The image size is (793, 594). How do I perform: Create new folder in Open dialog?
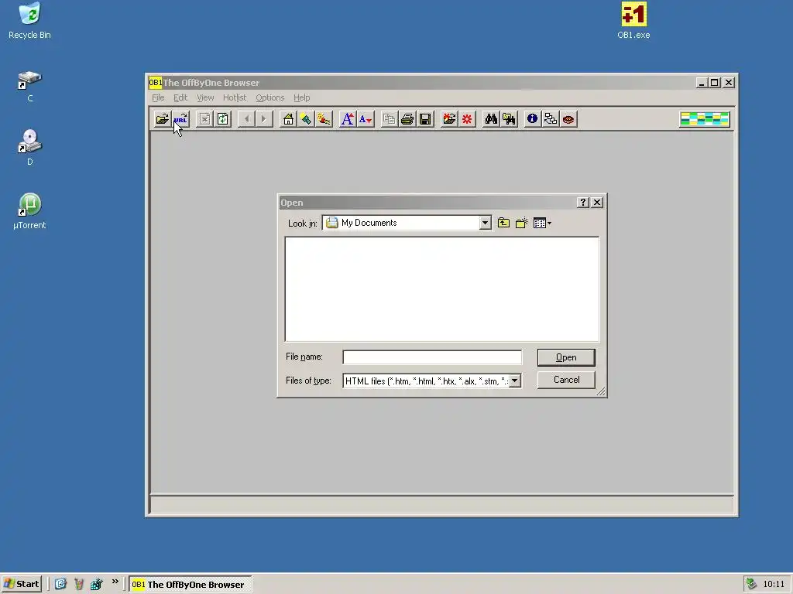[521, 223]
